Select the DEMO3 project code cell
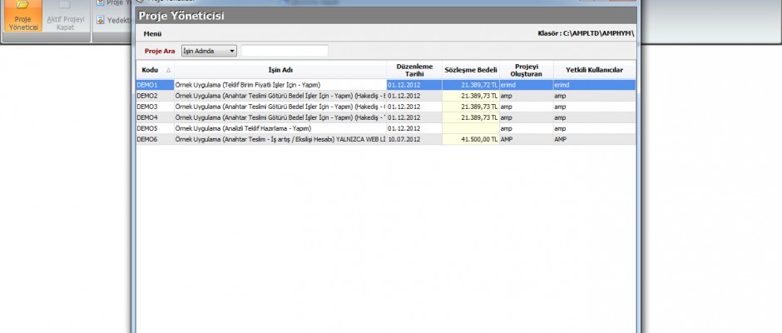 [x=154, y=107]
